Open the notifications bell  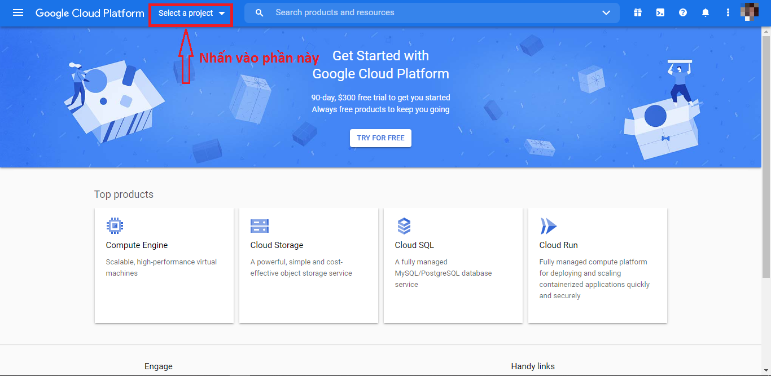(x=706, y=12)
